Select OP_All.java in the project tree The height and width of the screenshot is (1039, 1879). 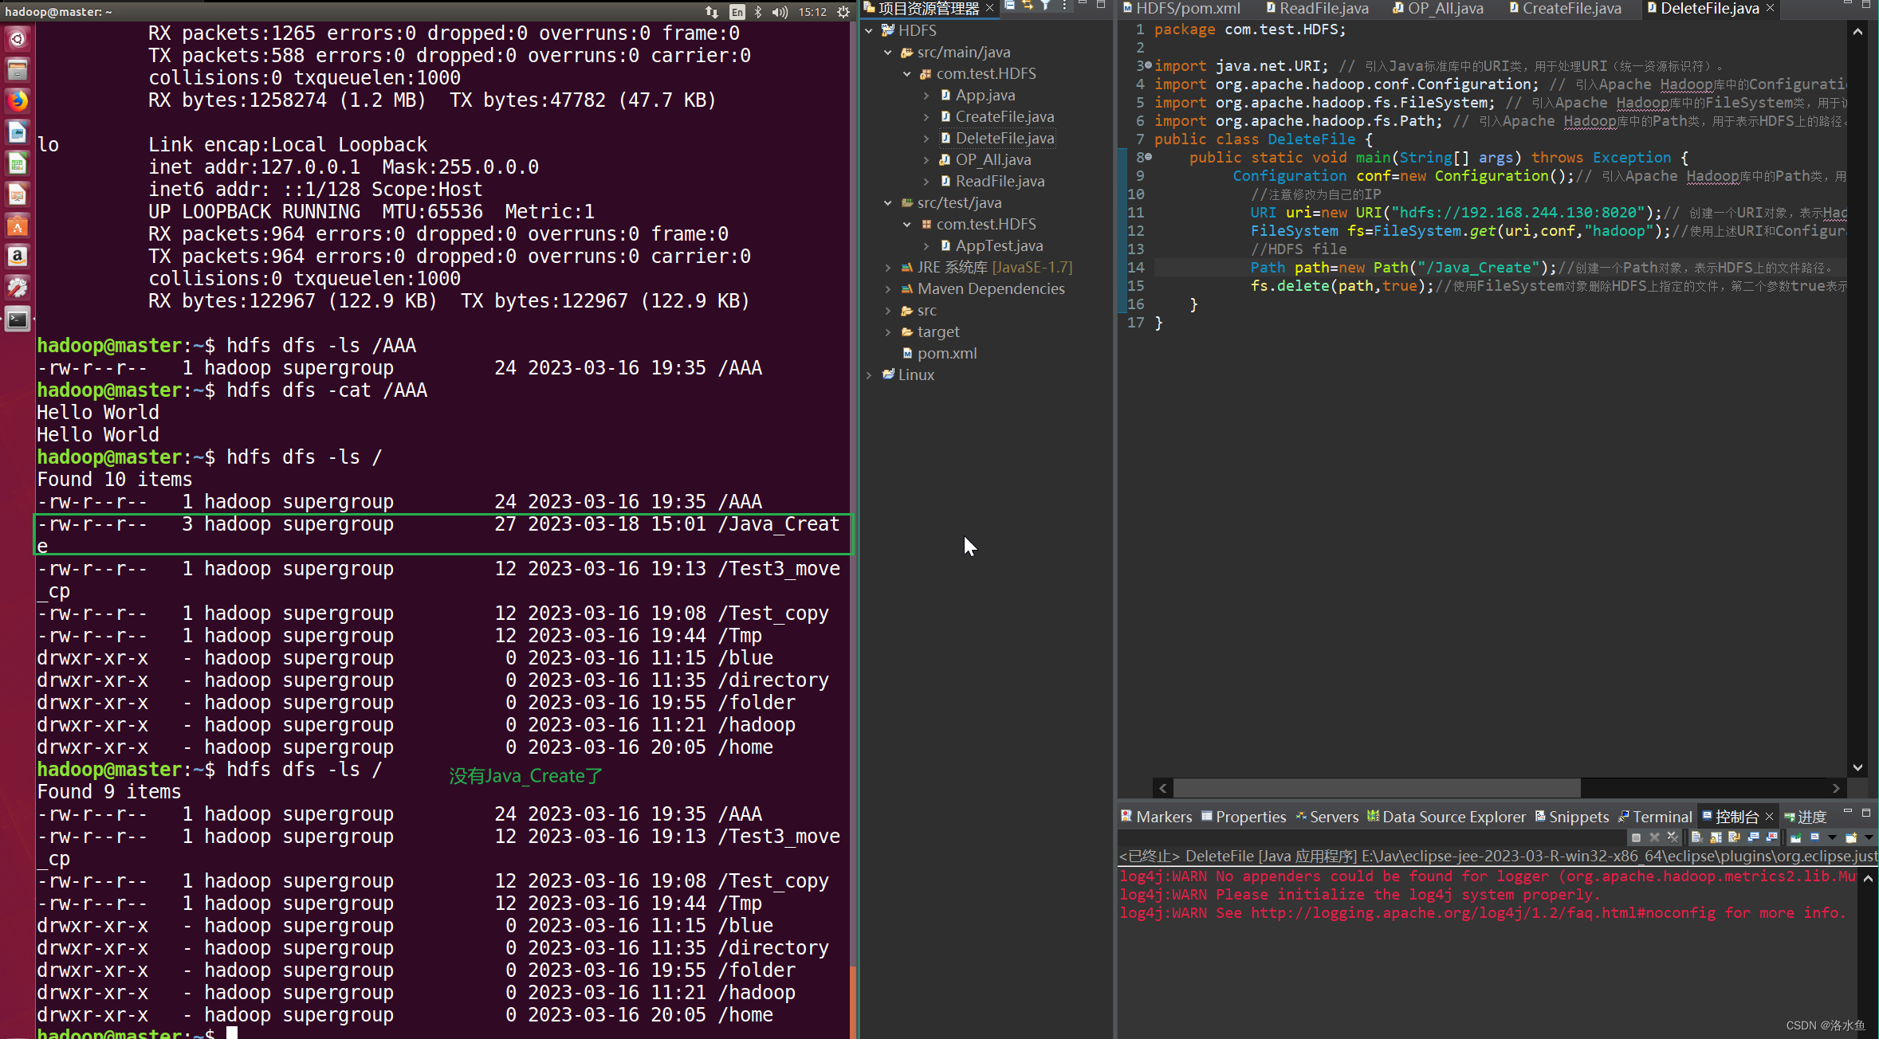click(x=993, y=159)
